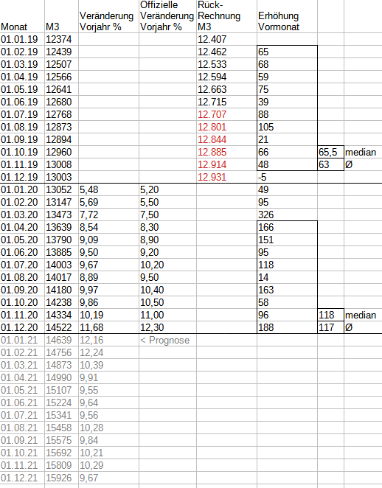The image size is (382, 488).
Task: Select date cell 01.01.19
Action: click(22, 39)
